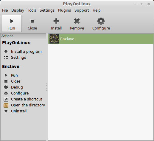Minimize the PlayOnLinux window
This screenshot has height=141, width=154.
(x=135, y=4)
